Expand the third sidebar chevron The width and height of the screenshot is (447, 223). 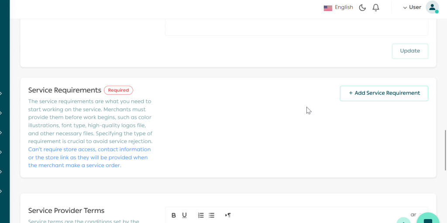coord(1,133)
